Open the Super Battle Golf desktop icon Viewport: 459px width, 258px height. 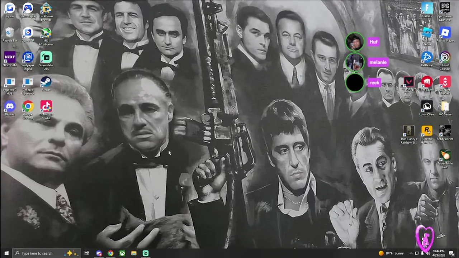pos(445,159)
